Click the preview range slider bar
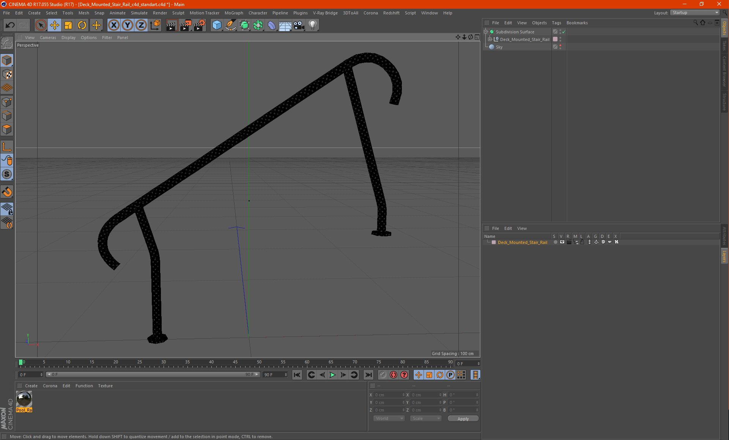Screen dimensions: 729x440 pos(153,374)
